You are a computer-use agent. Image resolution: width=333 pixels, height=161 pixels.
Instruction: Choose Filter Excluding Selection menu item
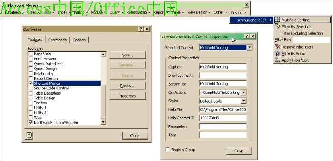302,33
